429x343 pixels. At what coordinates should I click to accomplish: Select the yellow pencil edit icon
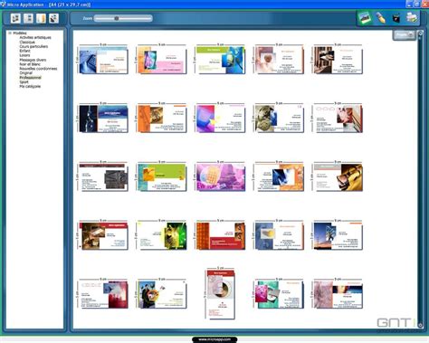pos(381,18)
